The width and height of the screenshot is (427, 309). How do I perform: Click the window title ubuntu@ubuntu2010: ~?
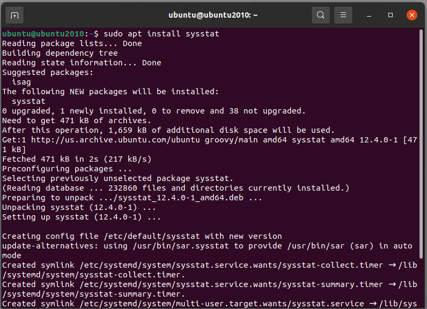pyautogui.click(x=213, y=15)
